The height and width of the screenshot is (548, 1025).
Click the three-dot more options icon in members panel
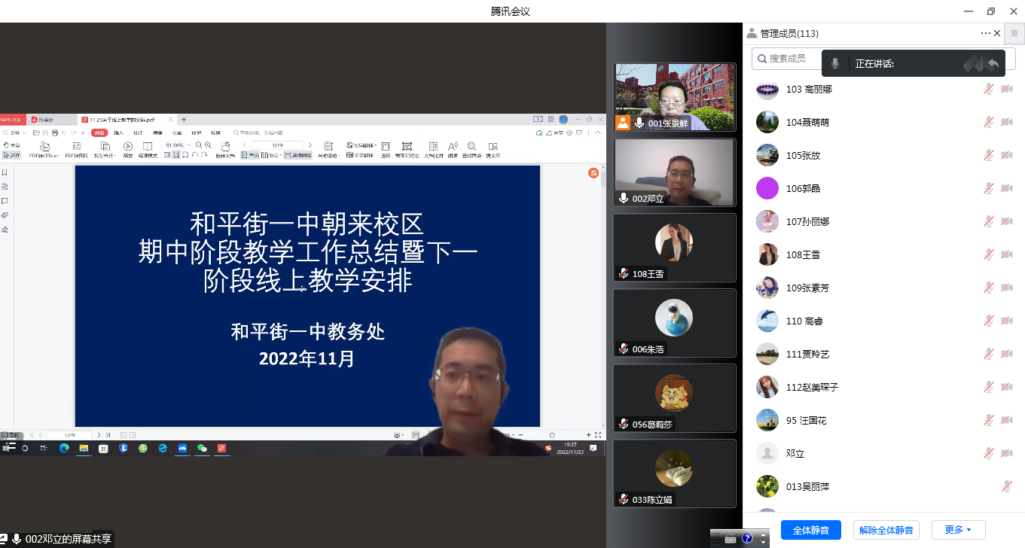985,33
